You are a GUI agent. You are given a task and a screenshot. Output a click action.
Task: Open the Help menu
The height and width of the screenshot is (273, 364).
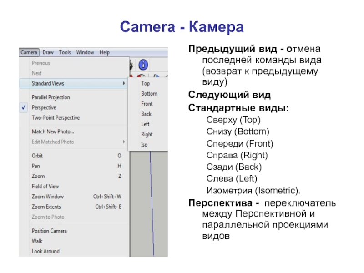tap(105, 52)
